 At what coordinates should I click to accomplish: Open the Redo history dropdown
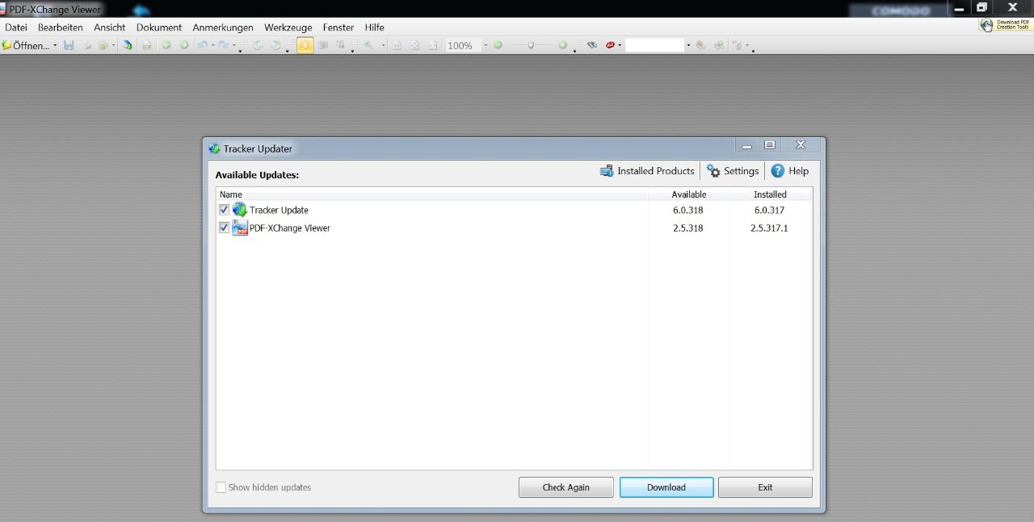[x=234, y=45]
